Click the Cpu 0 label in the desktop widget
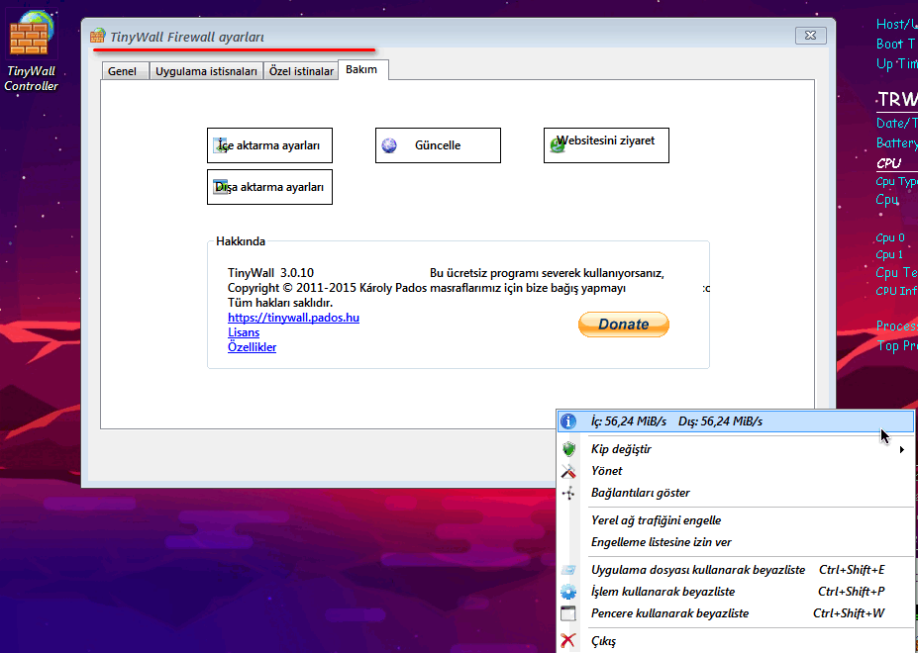918x653 pixels. 890,237
